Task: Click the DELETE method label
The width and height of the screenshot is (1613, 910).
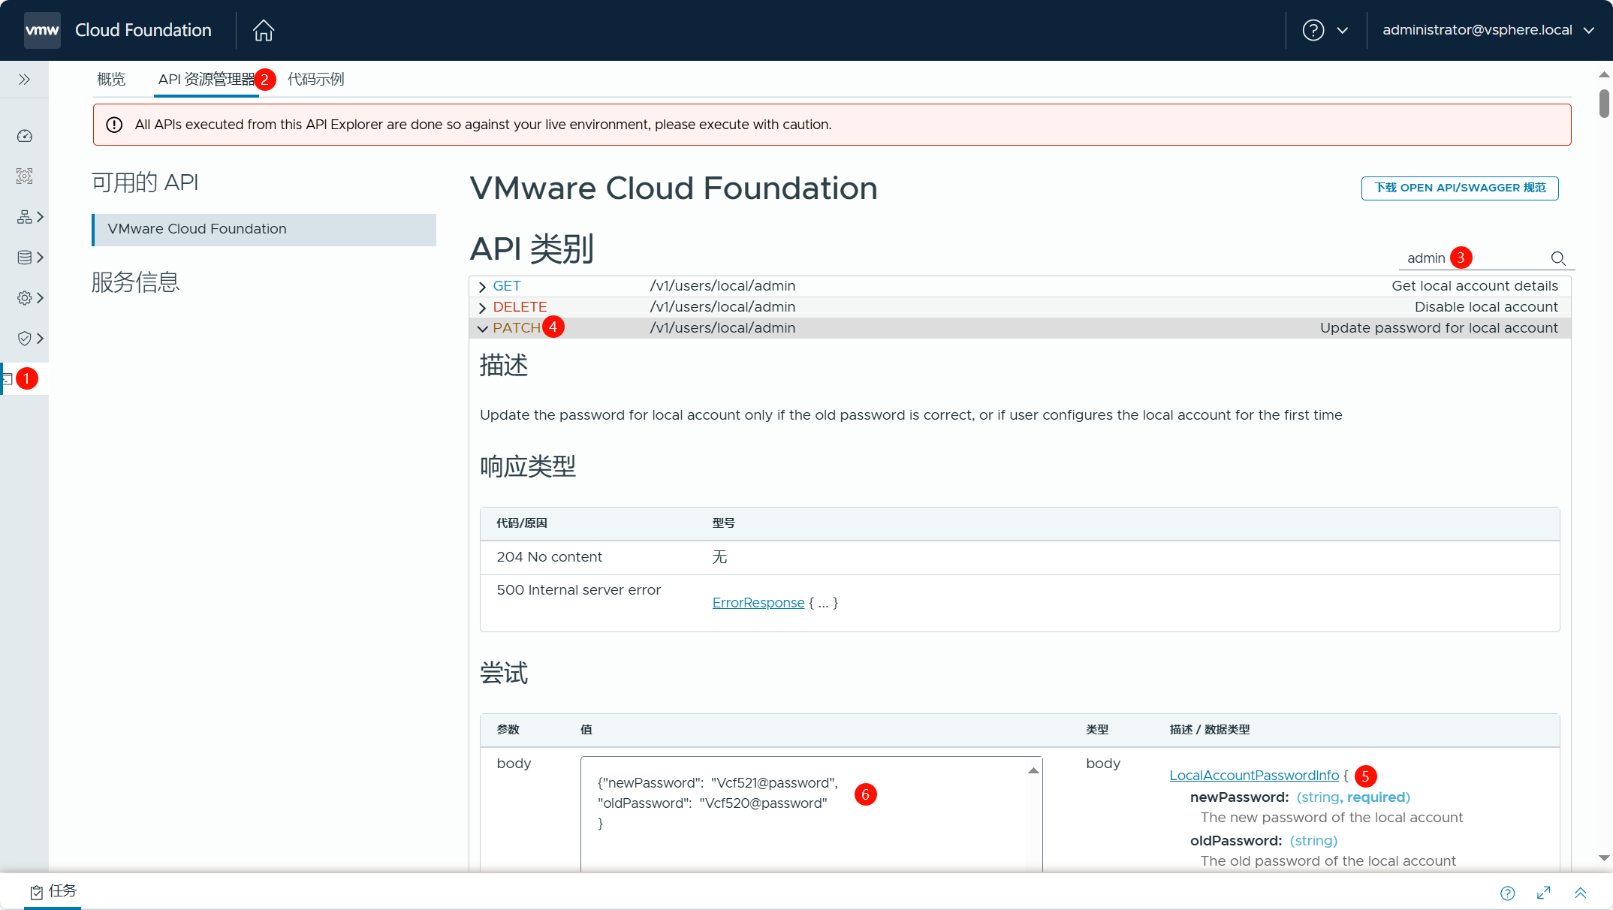Action: pos(520,307)
